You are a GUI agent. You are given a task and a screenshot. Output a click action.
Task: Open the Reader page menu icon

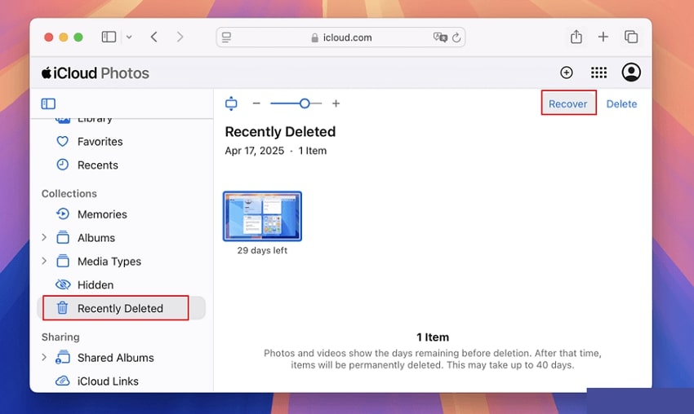point(227,37)
